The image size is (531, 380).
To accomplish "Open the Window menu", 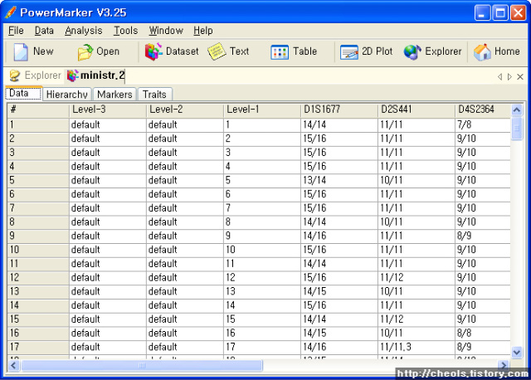I will (166, 31).
